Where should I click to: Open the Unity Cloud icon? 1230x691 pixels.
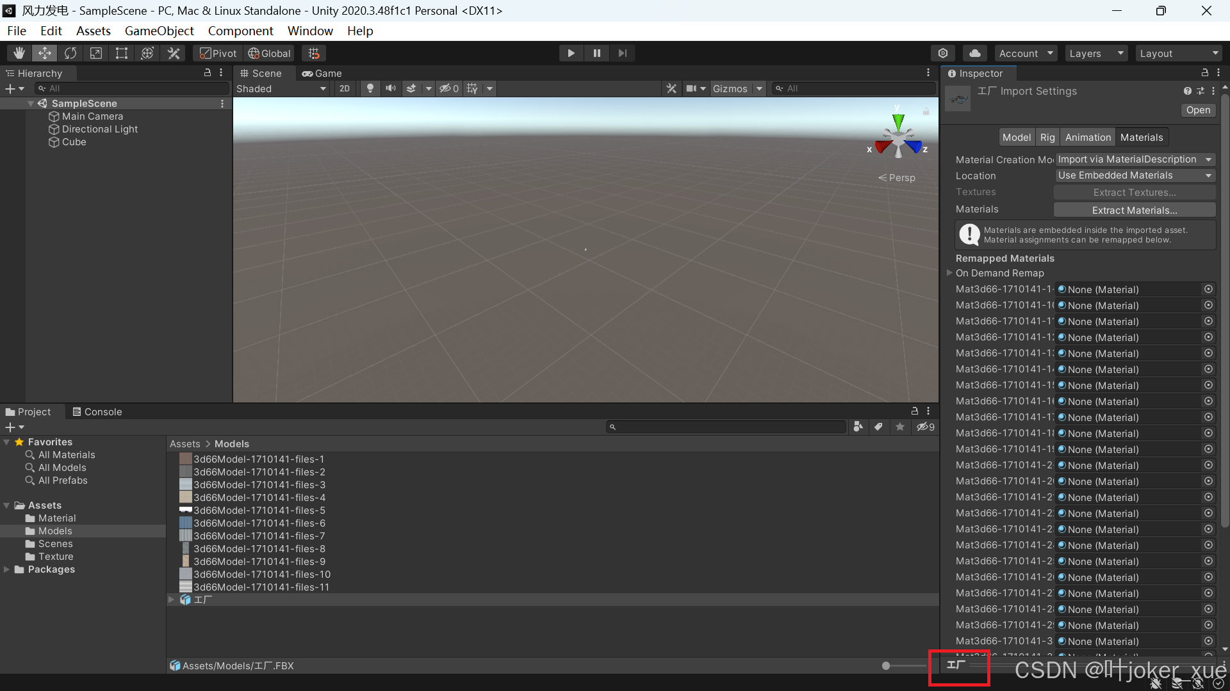click(x=974, y=52)
